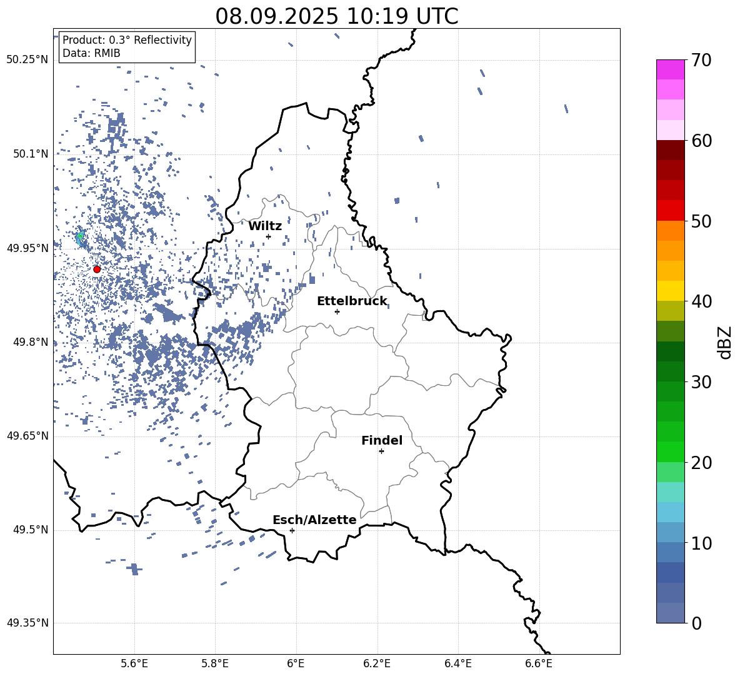
Task: Click 'Product: 0.3° Reflectivity' text
Action: pos(127,39)
